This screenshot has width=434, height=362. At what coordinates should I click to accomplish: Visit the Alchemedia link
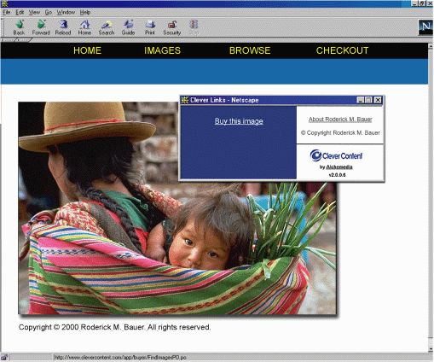click(339, 167)
